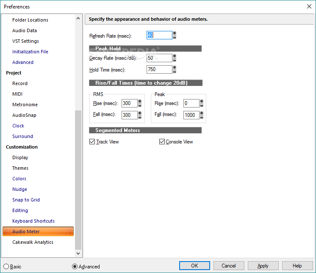Open the VST Settings page
This screenshot has width=316, height=273.
[x=25, y=41]
